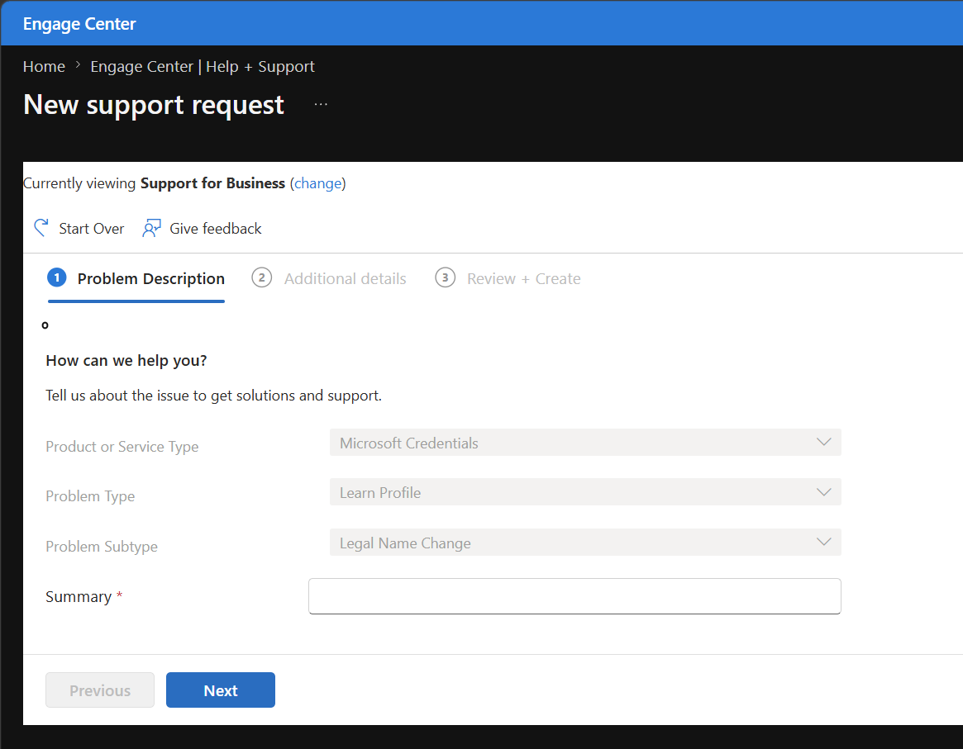Click the New support request page title
Screen dimensions: 963x749
(154, 105)
